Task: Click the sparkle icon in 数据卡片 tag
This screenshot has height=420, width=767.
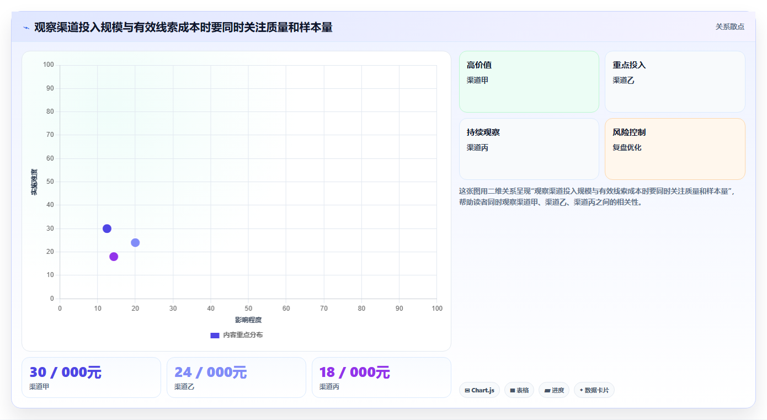Action: 581,390
